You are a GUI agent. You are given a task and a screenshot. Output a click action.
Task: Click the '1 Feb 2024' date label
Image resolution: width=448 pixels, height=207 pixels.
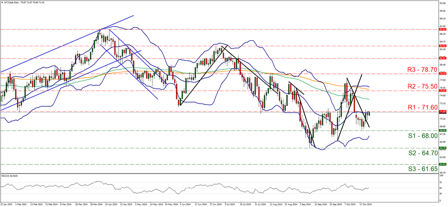[20, 205]
